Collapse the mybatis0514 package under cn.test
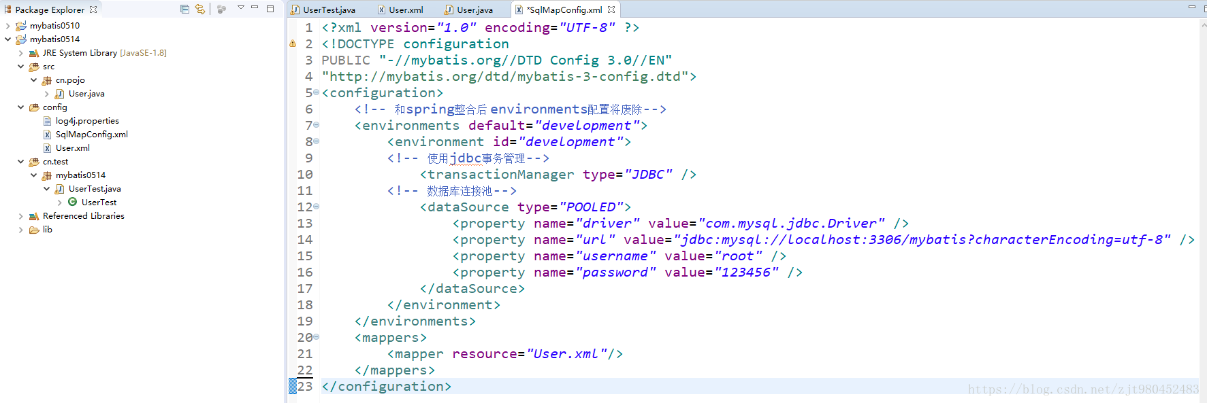Viewport: 1207px width, 403px height. pos(33,175)
